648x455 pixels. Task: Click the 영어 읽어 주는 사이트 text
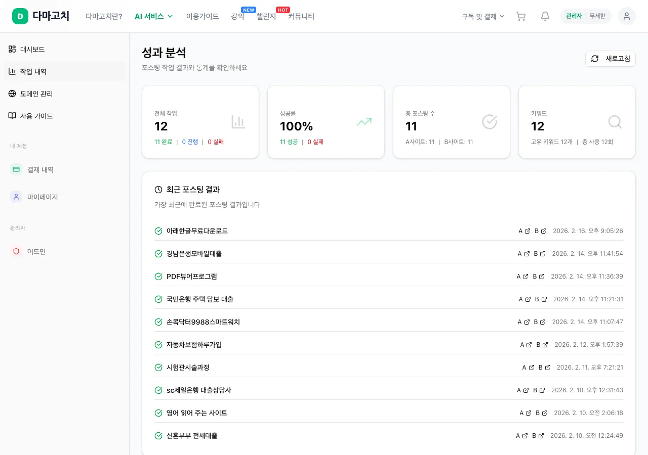[x=197, y=413]
